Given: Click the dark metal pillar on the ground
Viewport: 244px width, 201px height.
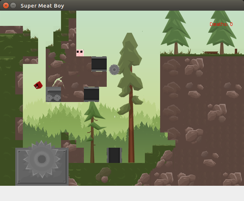Looking at the screenshot, I should click(x=114, y=155).
